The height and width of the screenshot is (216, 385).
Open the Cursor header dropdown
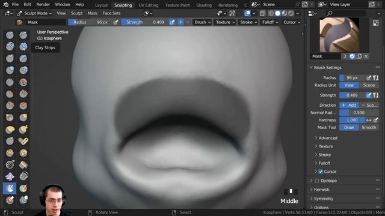click(291, 22)
